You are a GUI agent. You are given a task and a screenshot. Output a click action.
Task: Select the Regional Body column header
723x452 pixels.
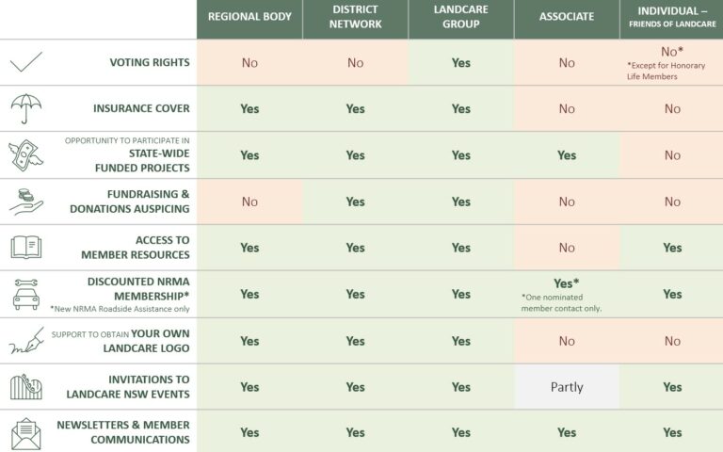pos(249,17)
